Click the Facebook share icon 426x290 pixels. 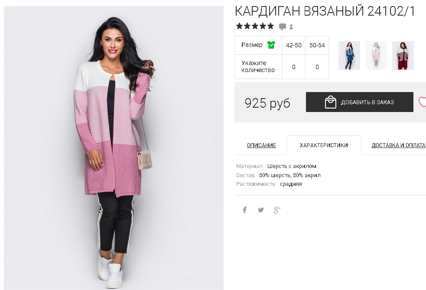pos(245,210)
